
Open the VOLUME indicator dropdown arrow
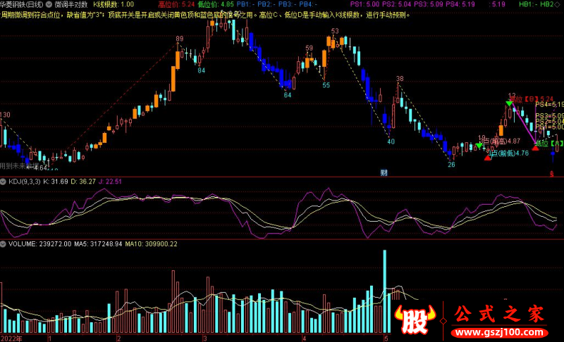coord(4,243)
